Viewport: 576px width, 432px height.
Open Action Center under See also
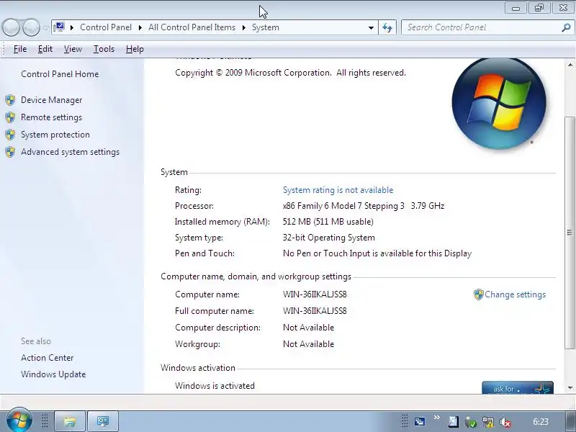[x=47, y=358]
